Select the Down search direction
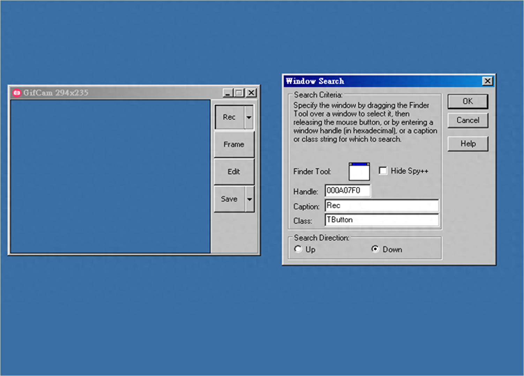Viewport: 524px width, 376px height. (x=375, y=249)
